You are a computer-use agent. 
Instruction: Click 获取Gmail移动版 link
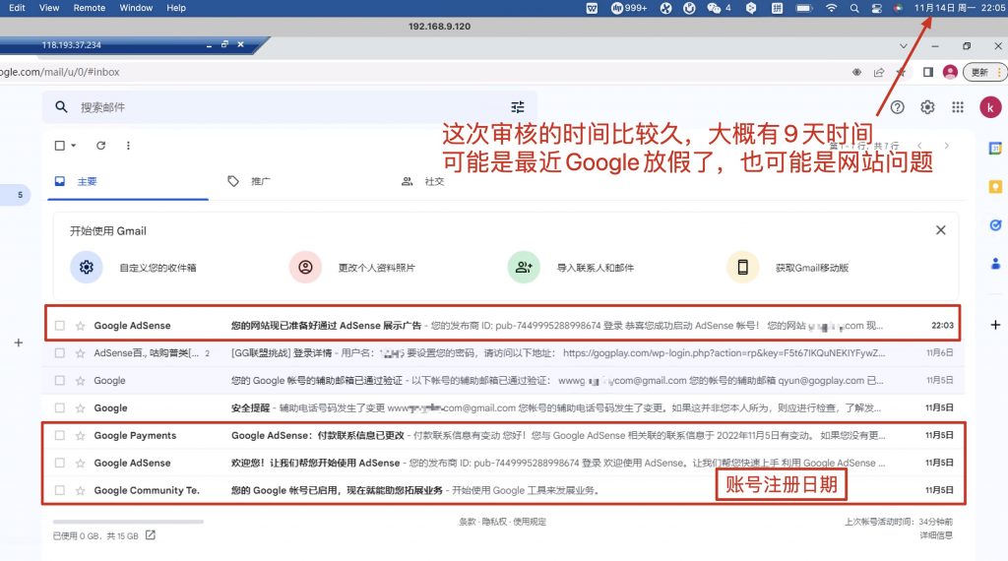(x=812, y=268)
